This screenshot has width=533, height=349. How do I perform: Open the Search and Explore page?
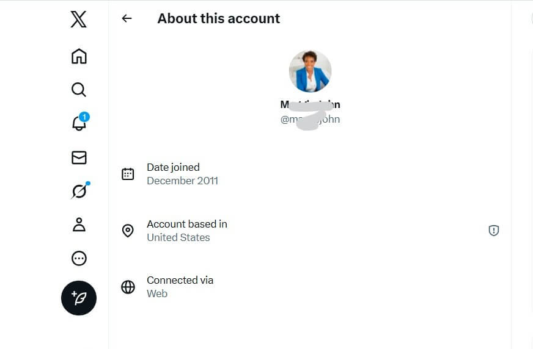[79, 90]
